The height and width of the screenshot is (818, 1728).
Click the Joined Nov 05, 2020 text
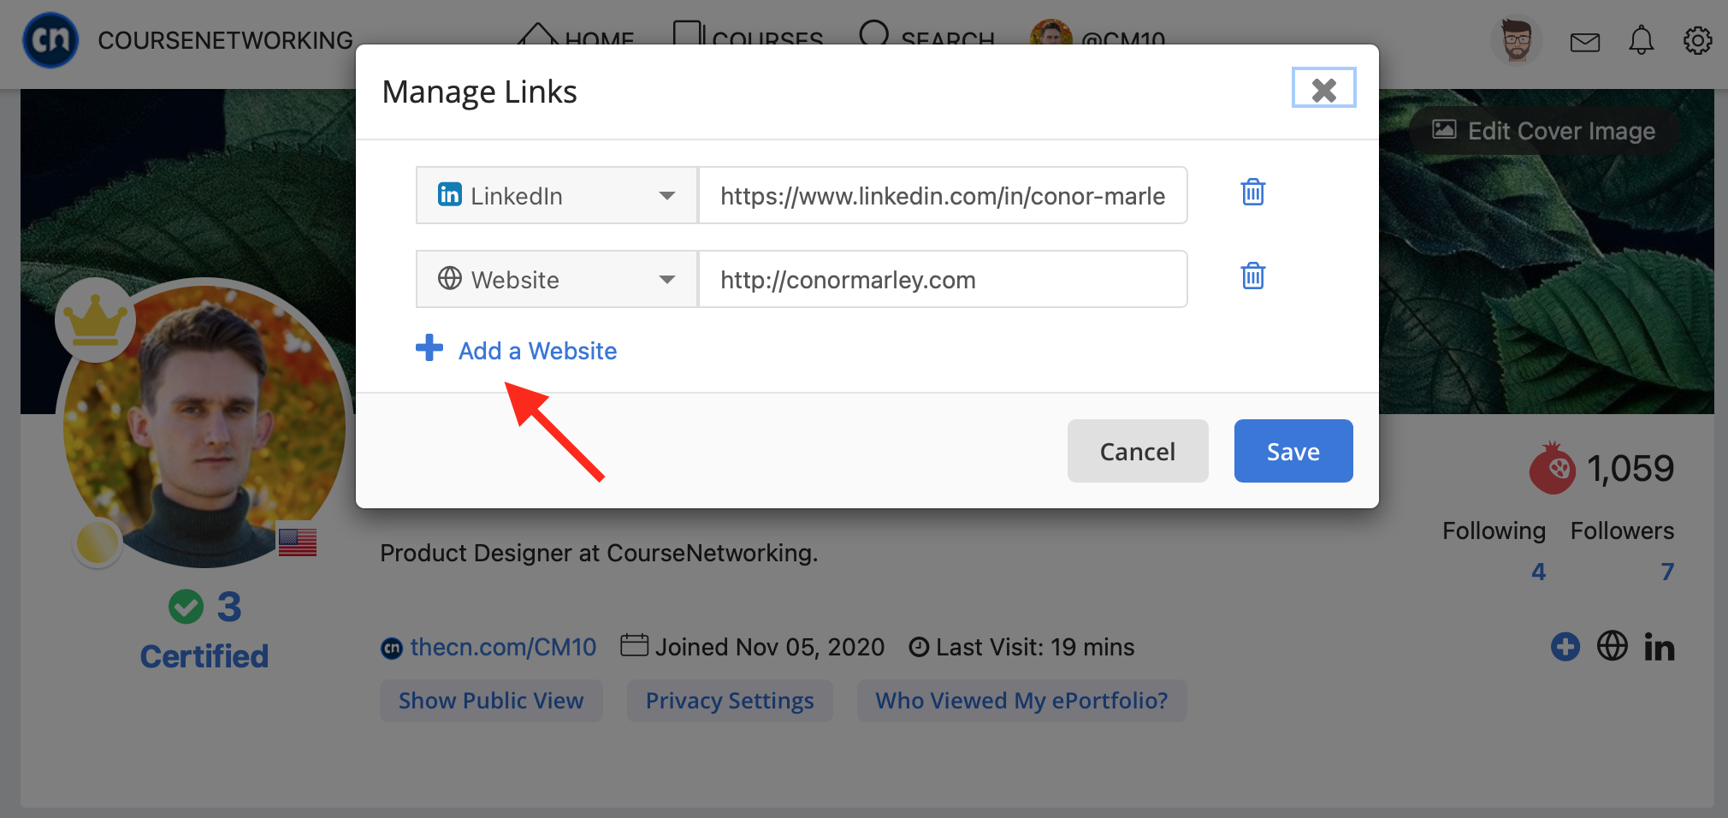(x=770, y=647)
